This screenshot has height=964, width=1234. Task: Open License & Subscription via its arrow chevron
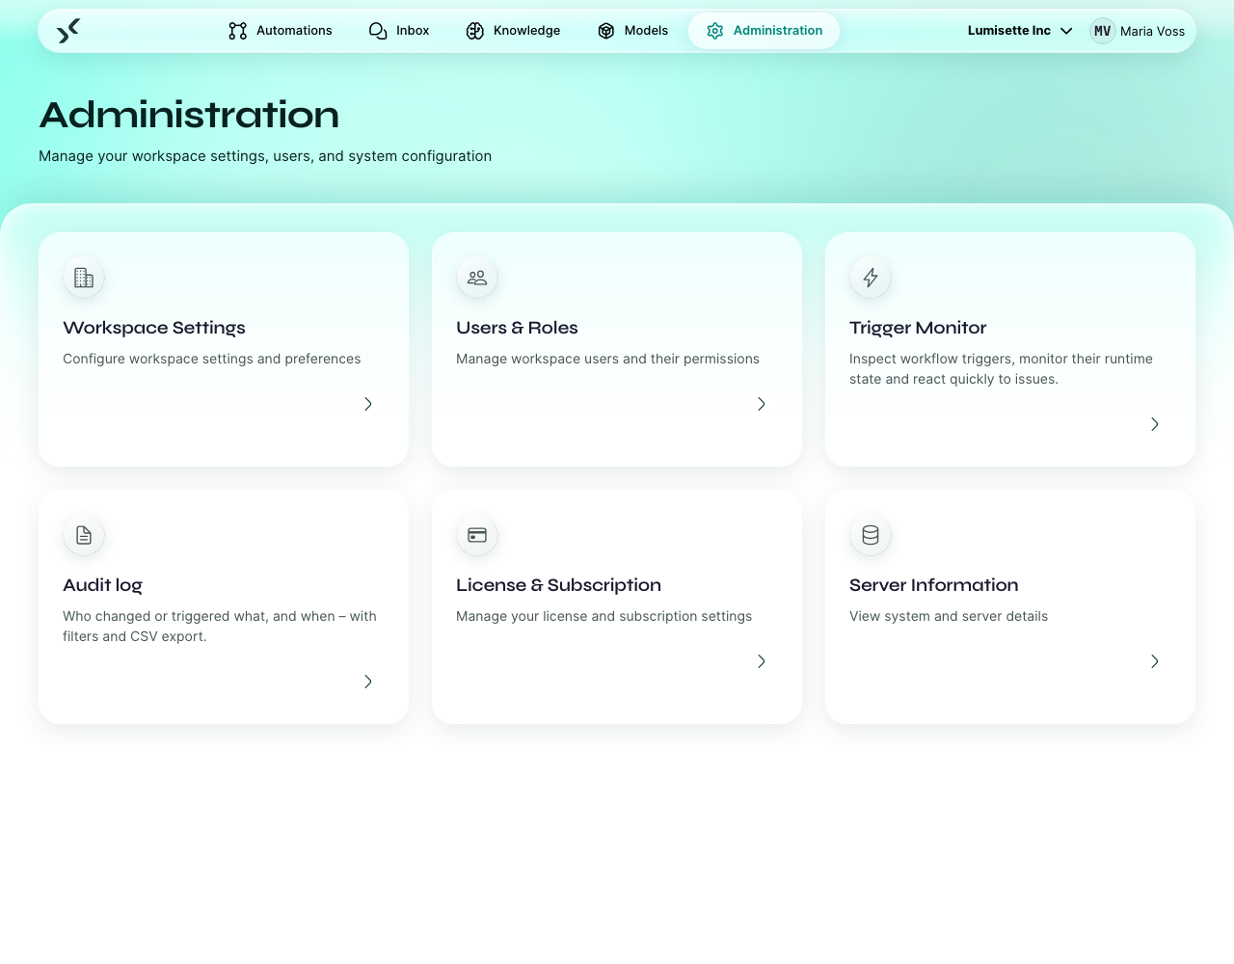click(762, 661)
